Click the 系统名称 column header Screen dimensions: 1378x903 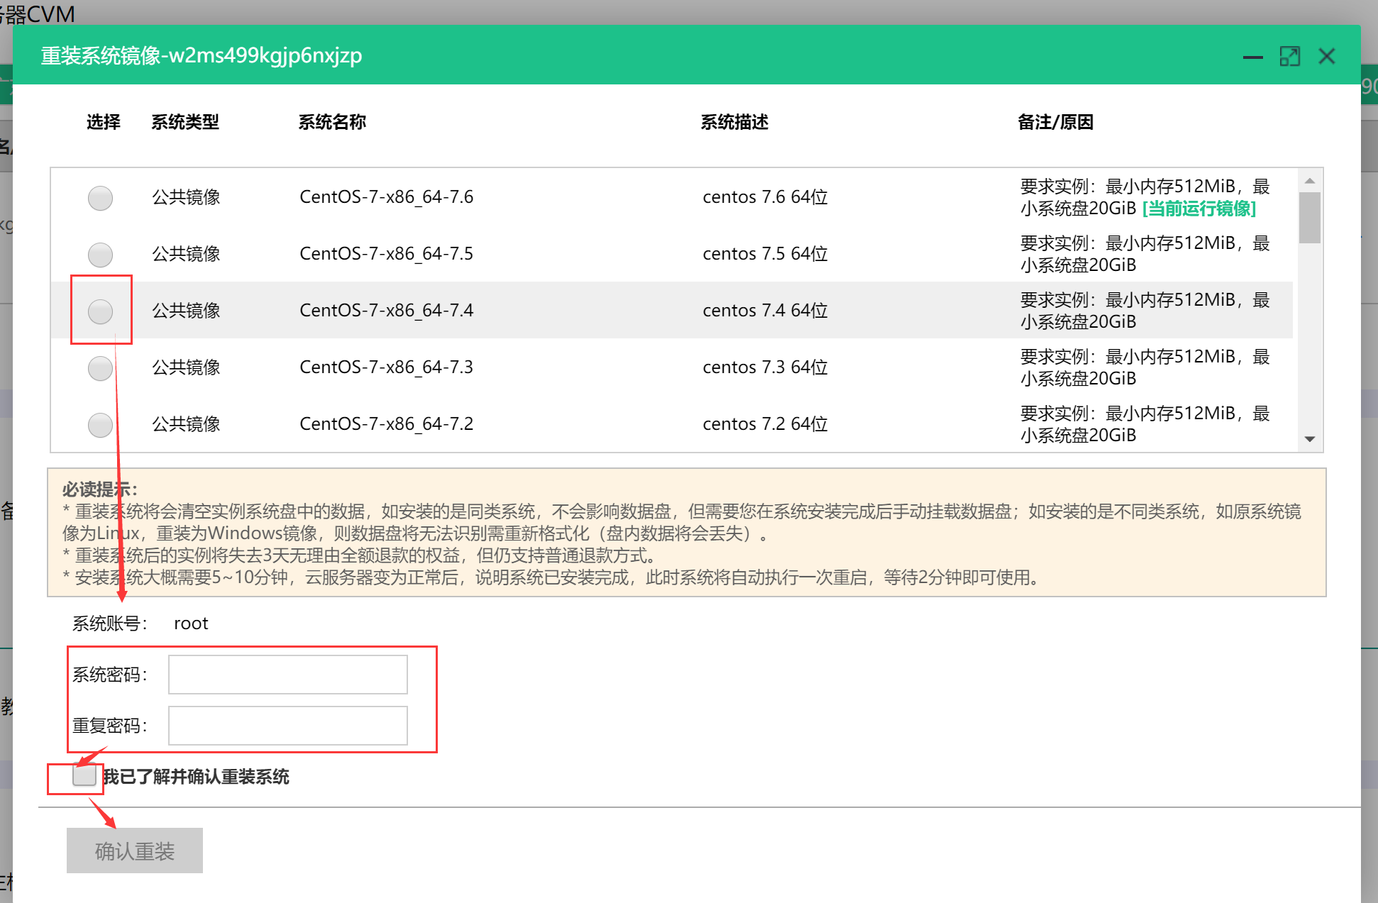click(332, 122)
